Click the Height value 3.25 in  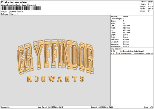click(x=150, y=6)
